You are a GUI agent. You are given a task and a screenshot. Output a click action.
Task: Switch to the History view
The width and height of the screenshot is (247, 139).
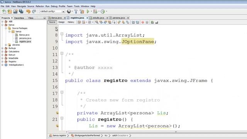pos(71,22)
